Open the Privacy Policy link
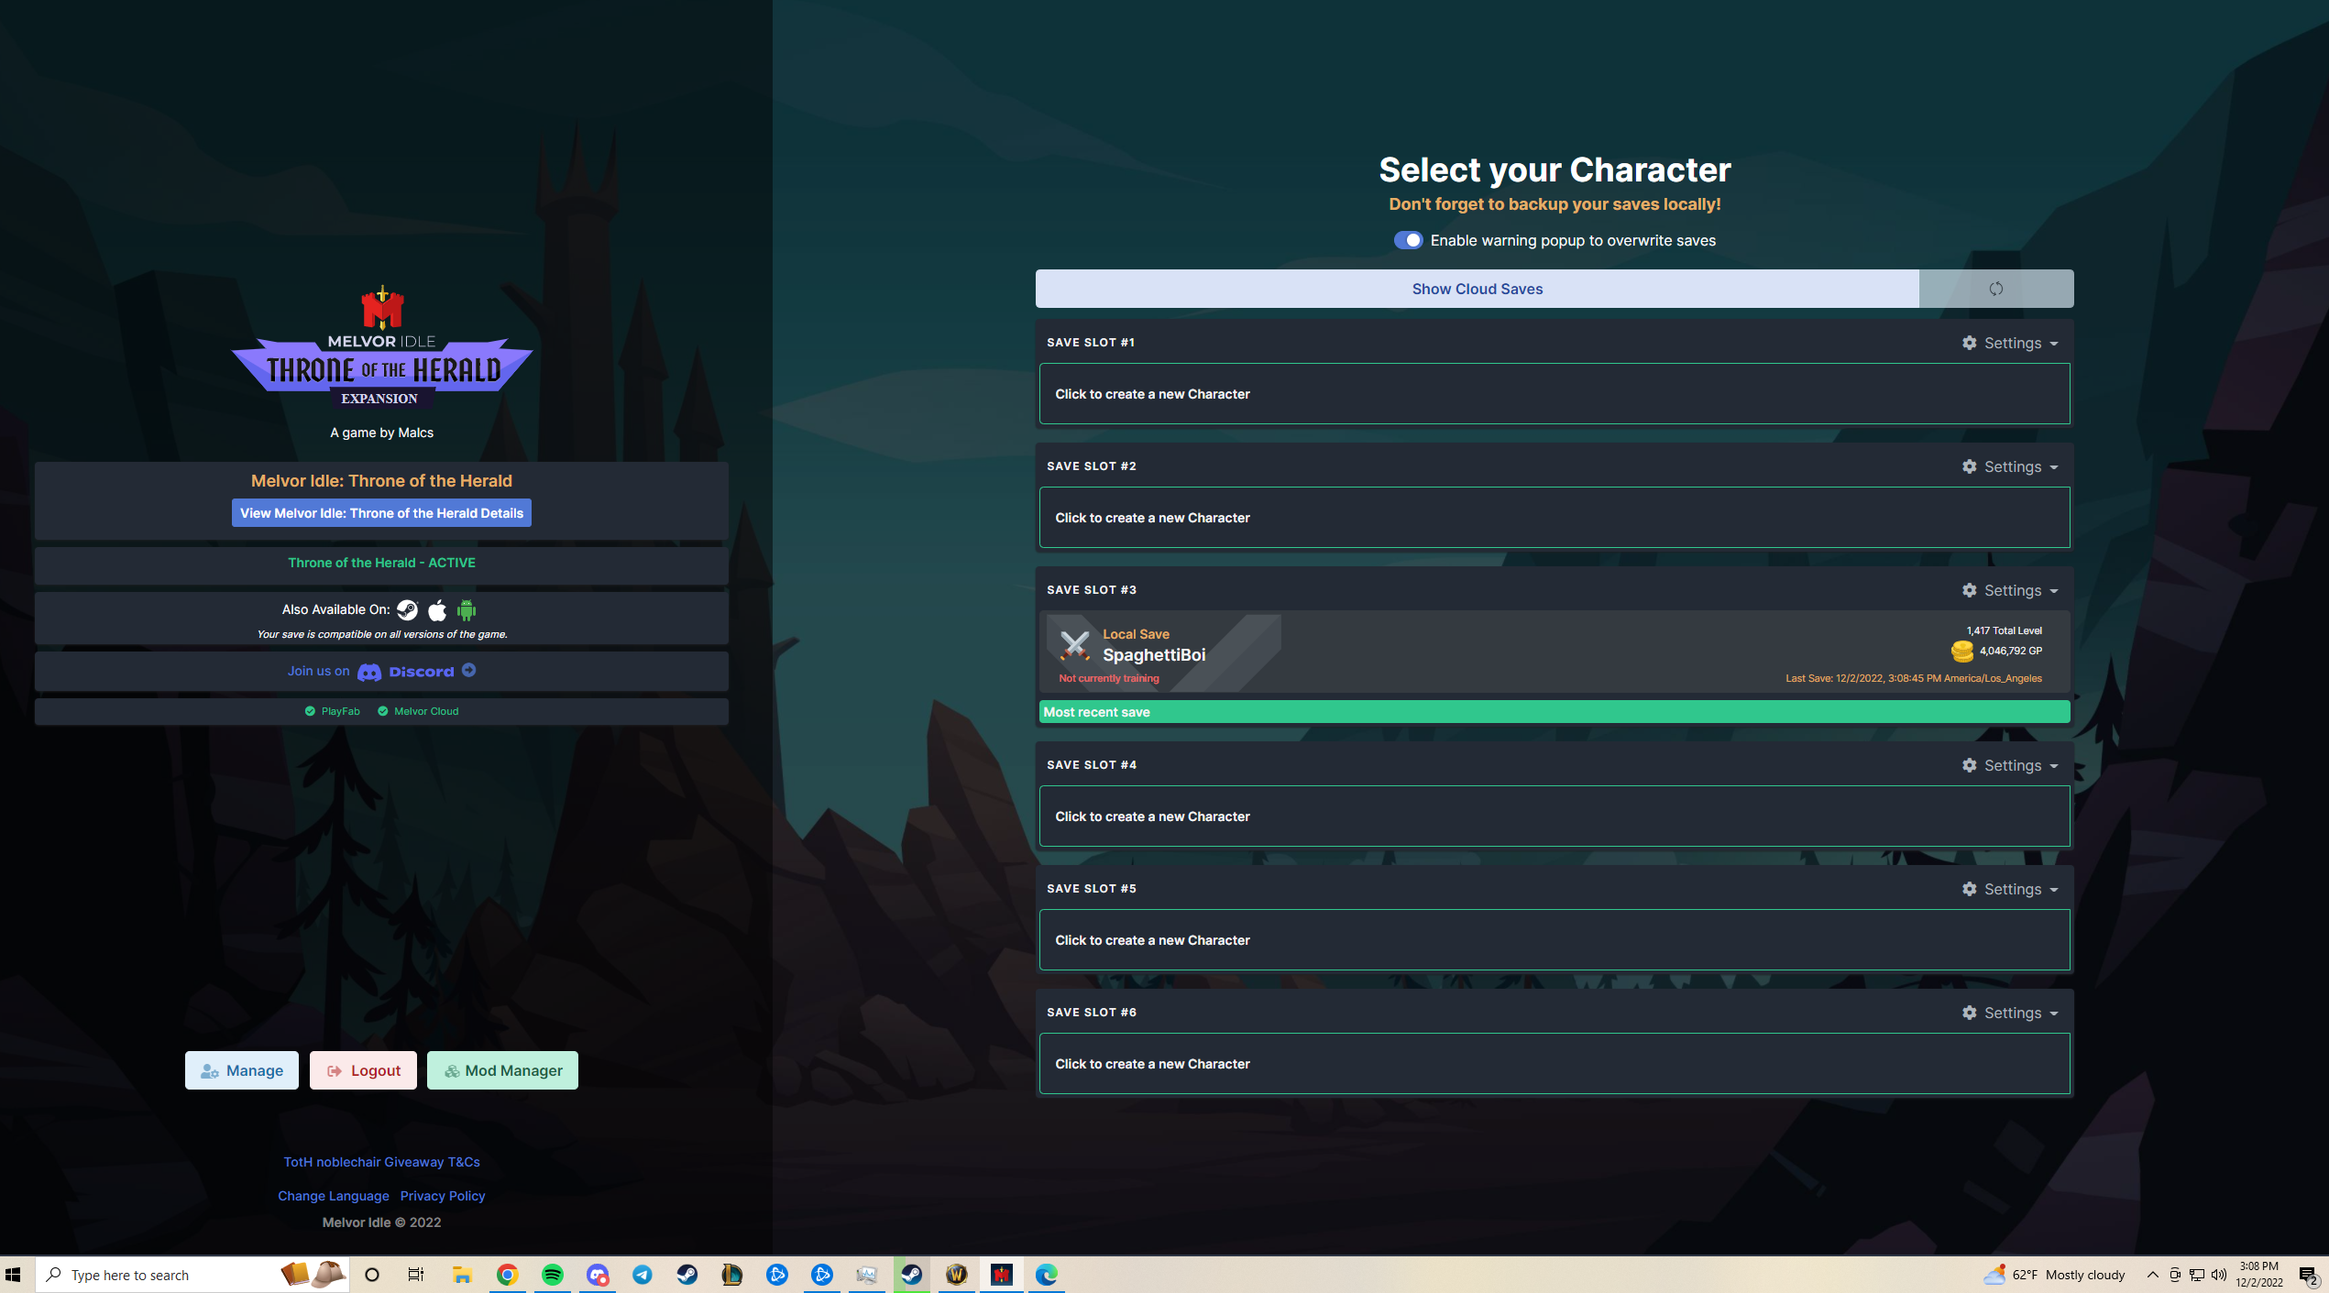 point(443,1196)
